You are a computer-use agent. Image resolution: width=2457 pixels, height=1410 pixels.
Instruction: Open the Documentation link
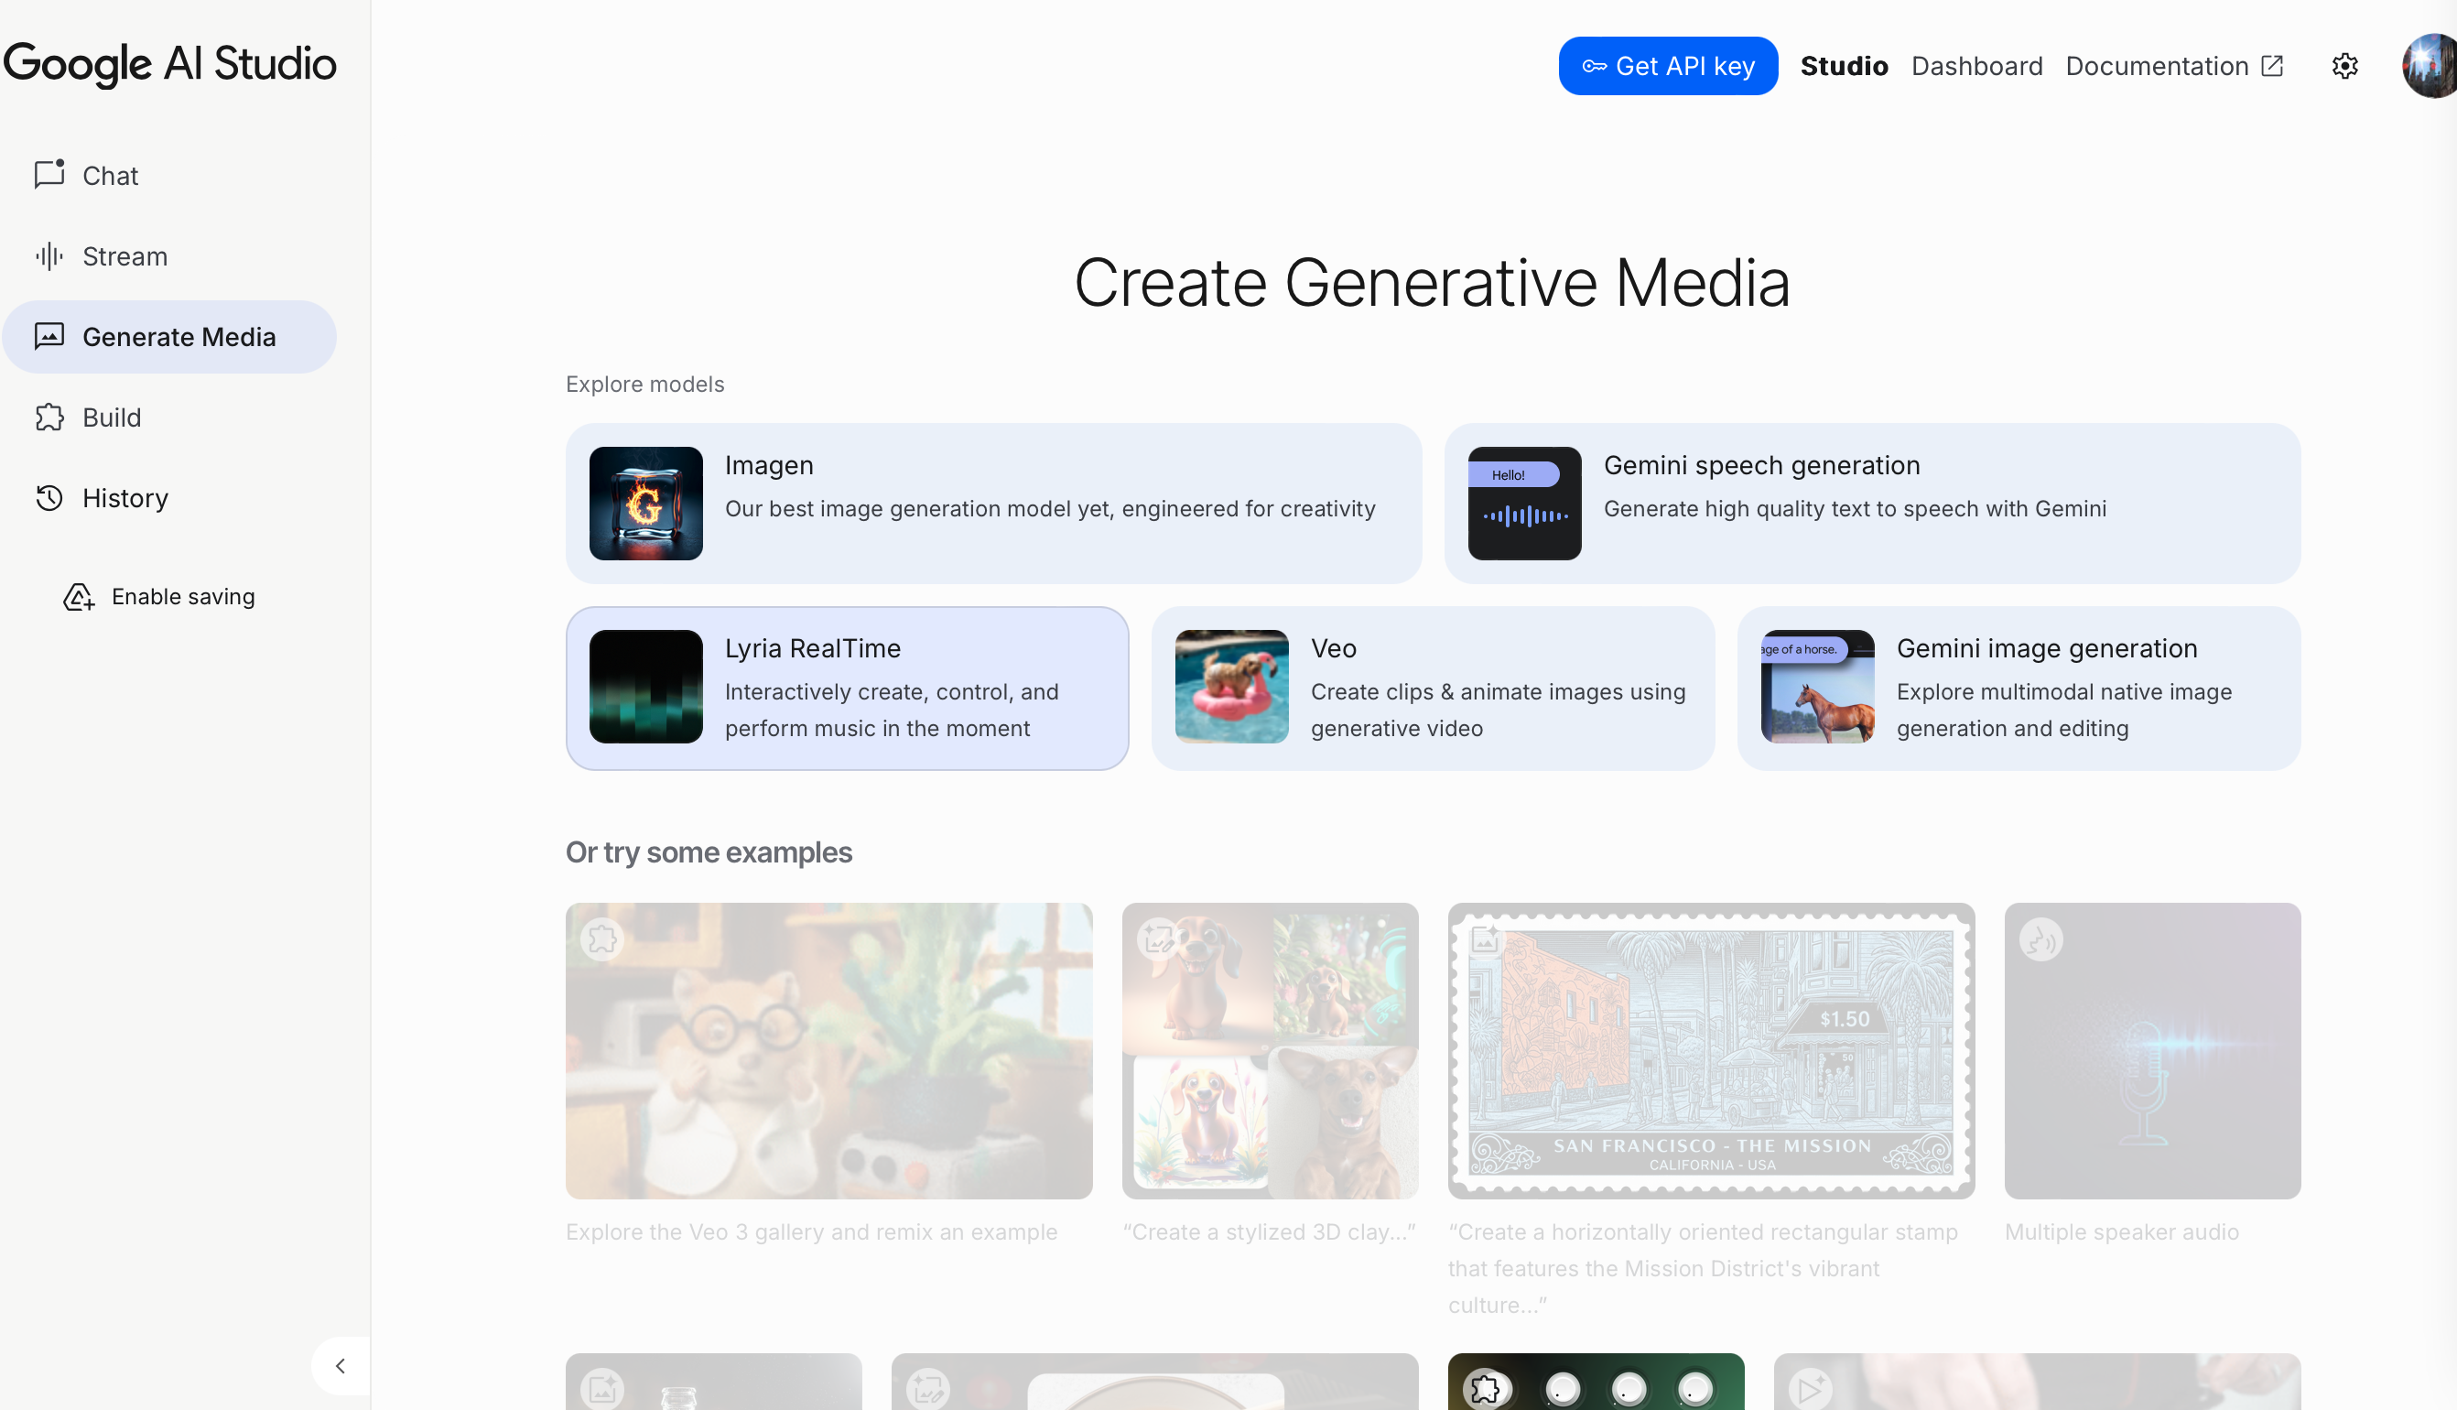click(x=2175, y=66)
